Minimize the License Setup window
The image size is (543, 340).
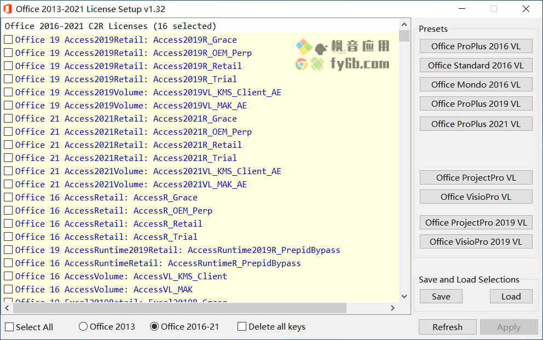[462, 9]
